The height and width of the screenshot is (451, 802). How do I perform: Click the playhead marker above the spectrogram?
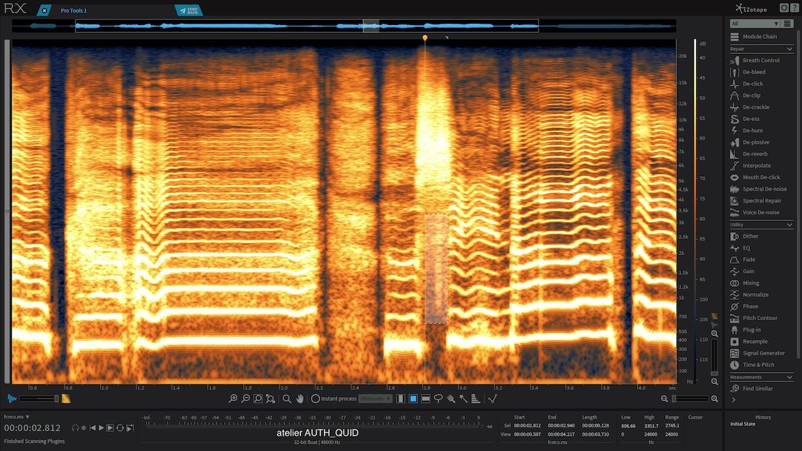click(x=425, y=38)
